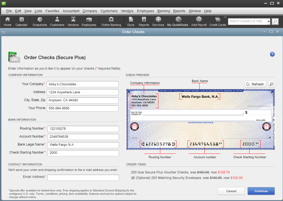The image size is (283, 201).
Task: Minimize the Order Checks inner window
Action: coord(265,32)
